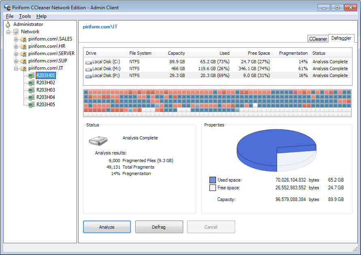Click the piriform.com\IT group folder icon
The image size is (361, 255).
[23, 69]
